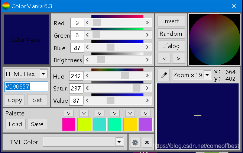Store color with V above spring green swatch
The image size is (243, 153).
click(115, 114)
